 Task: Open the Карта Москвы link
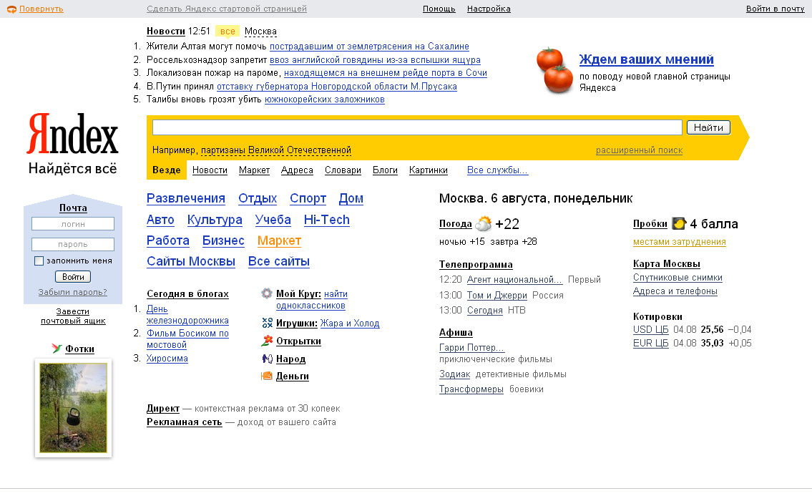[x=667, y=264]
